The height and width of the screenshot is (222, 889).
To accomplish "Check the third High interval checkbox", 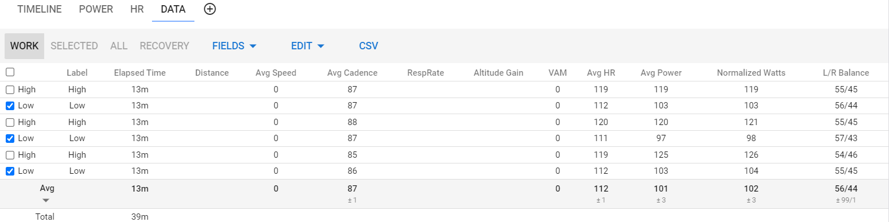I will [x=10, y=155].
